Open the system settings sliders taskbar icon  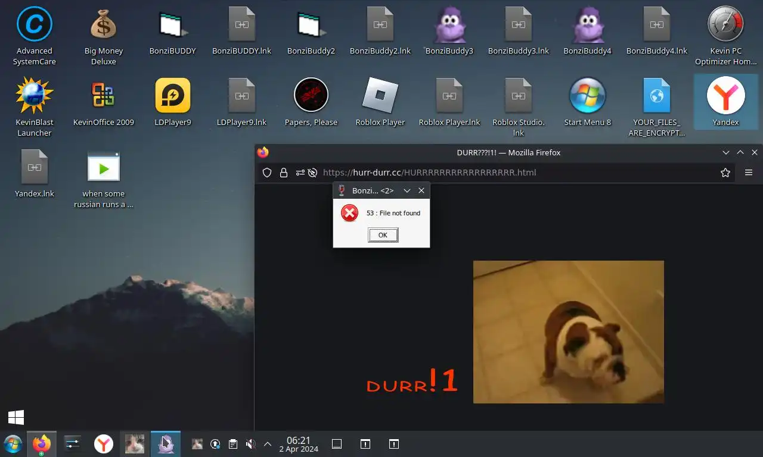[x=73, y=444]
